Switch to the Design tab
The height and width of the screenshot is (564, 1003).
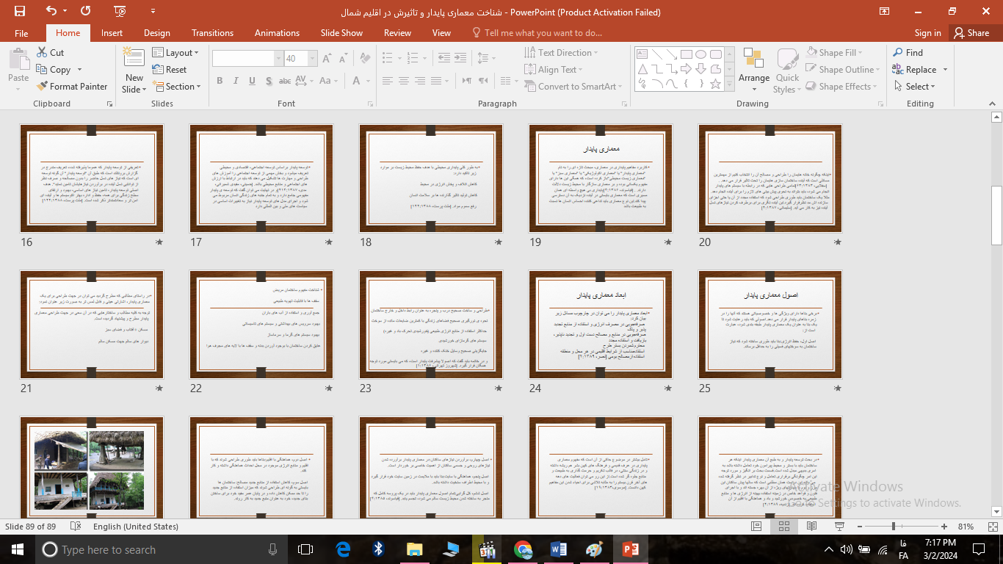[156, 33]
